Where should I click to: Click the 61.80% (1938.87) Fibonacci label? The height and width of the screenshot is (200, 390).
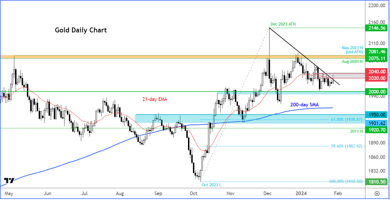[346, 120]
